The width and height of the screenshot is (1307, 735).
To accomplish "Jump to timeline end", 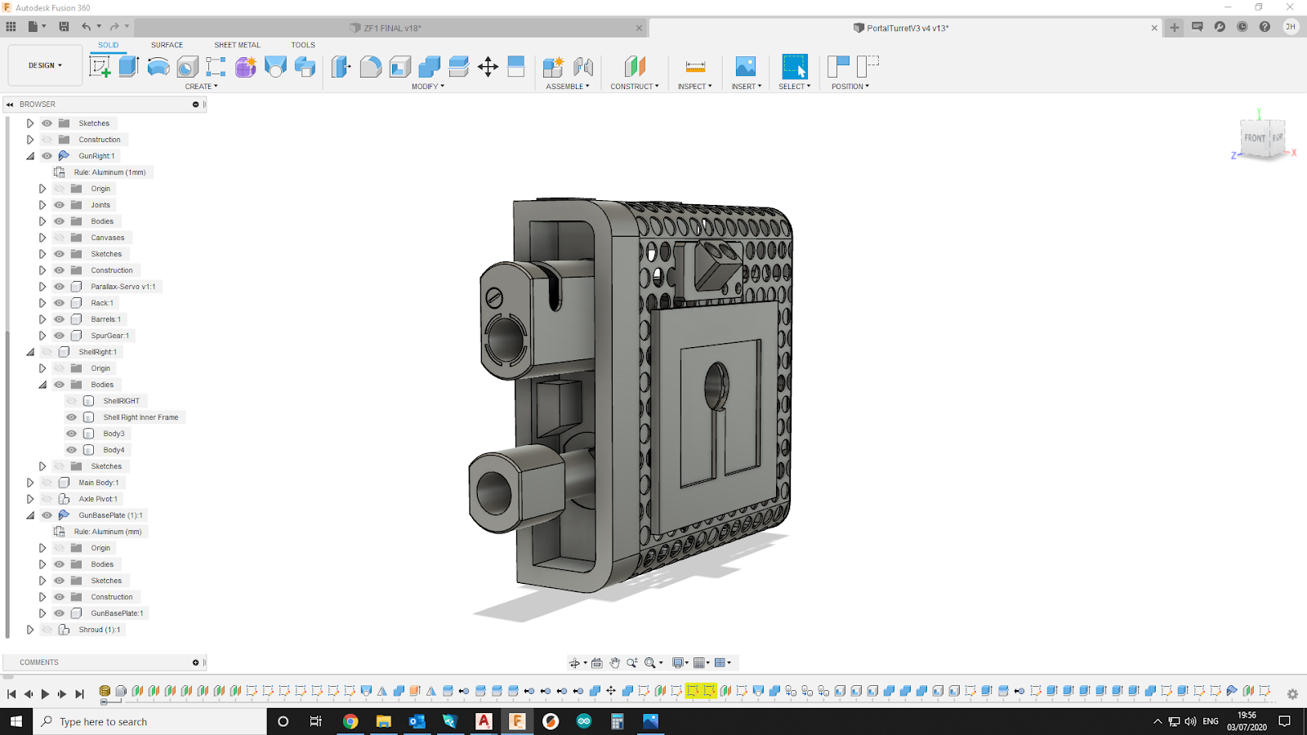I will [x=79, y=694].
